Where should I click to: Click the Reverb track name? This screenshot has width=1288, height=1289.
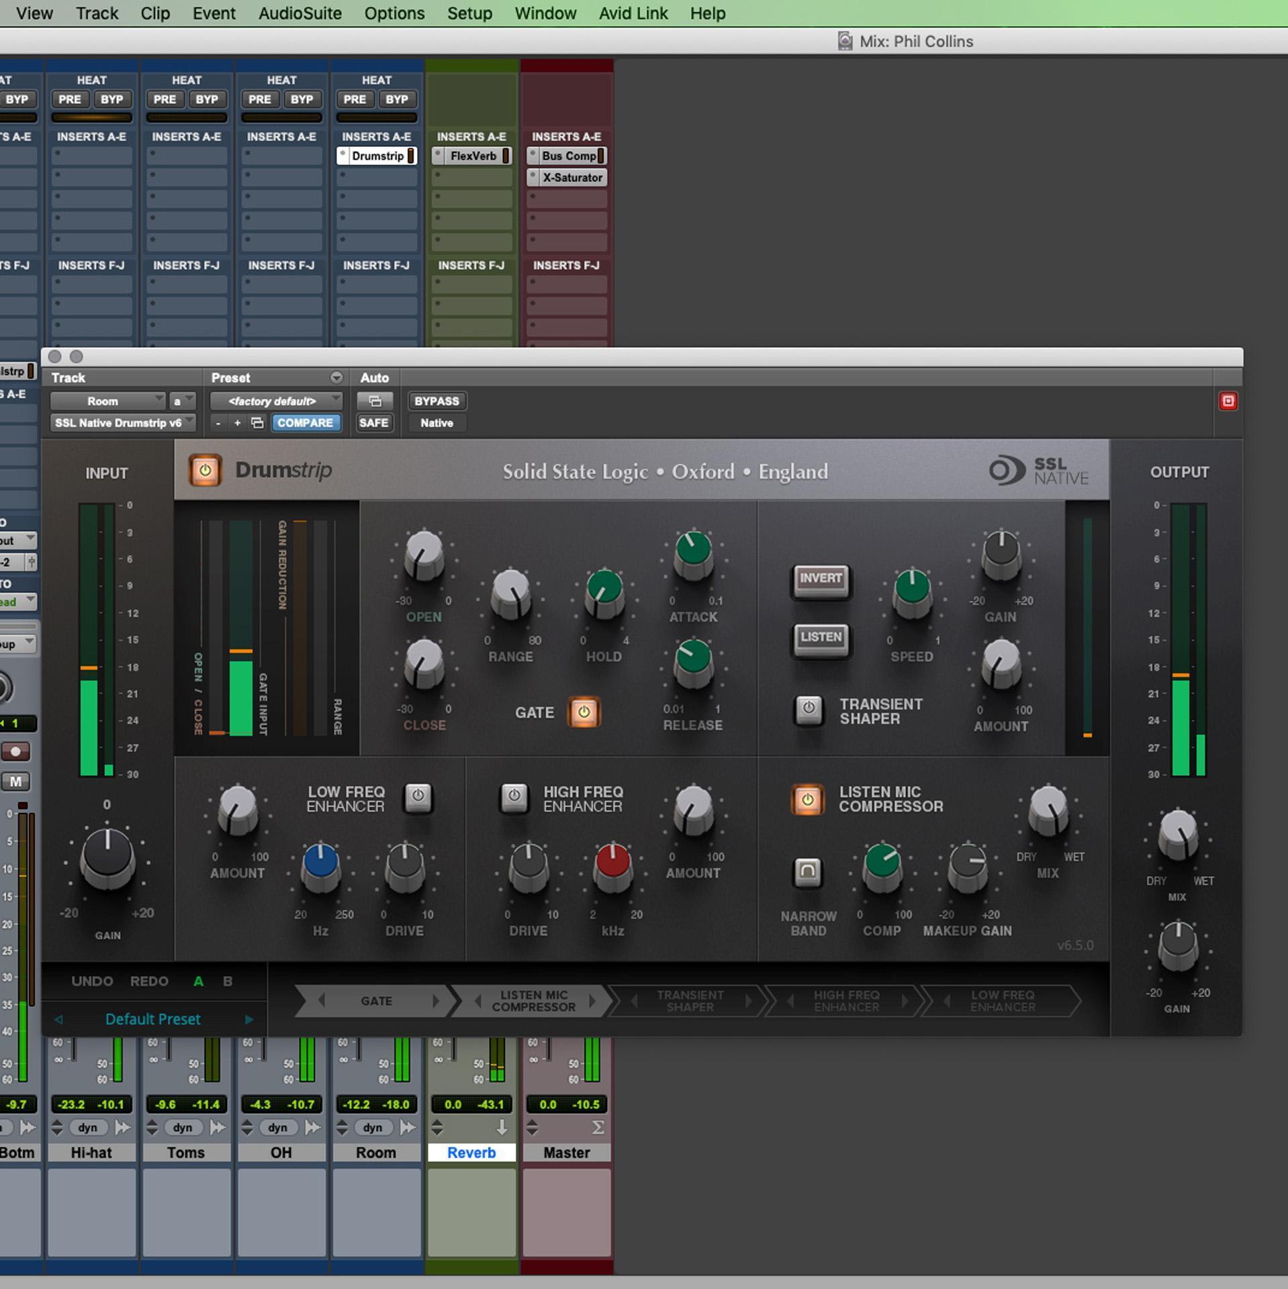click(x=471, y=1153)
